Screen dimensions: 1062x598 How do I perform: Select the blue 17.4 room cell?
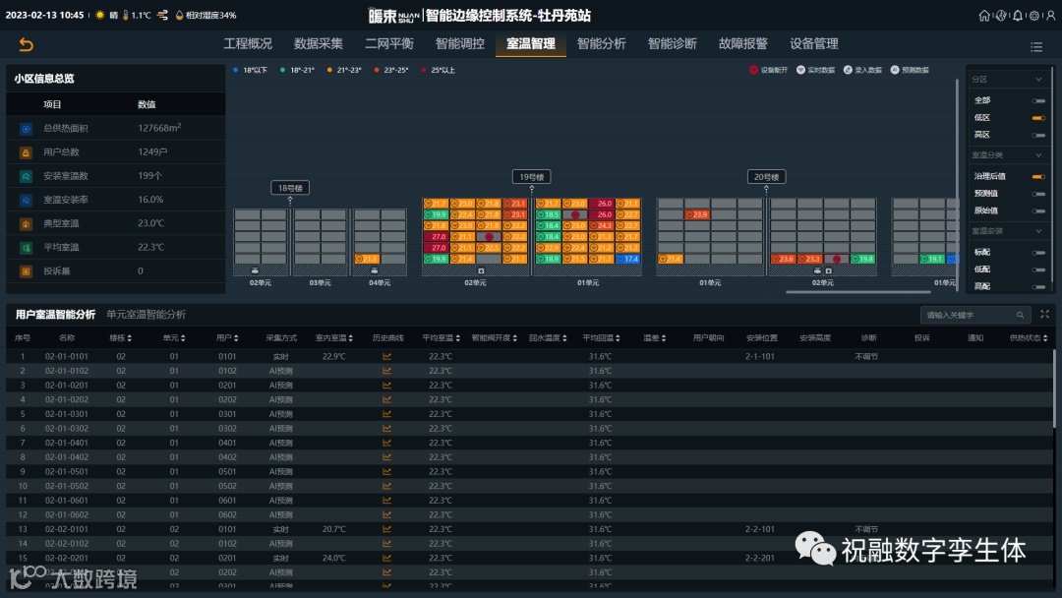[x=627, y=259]
